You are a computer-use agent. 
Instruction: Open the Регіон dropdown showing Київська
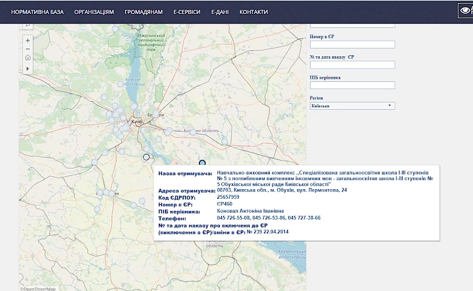coord(352,106)
